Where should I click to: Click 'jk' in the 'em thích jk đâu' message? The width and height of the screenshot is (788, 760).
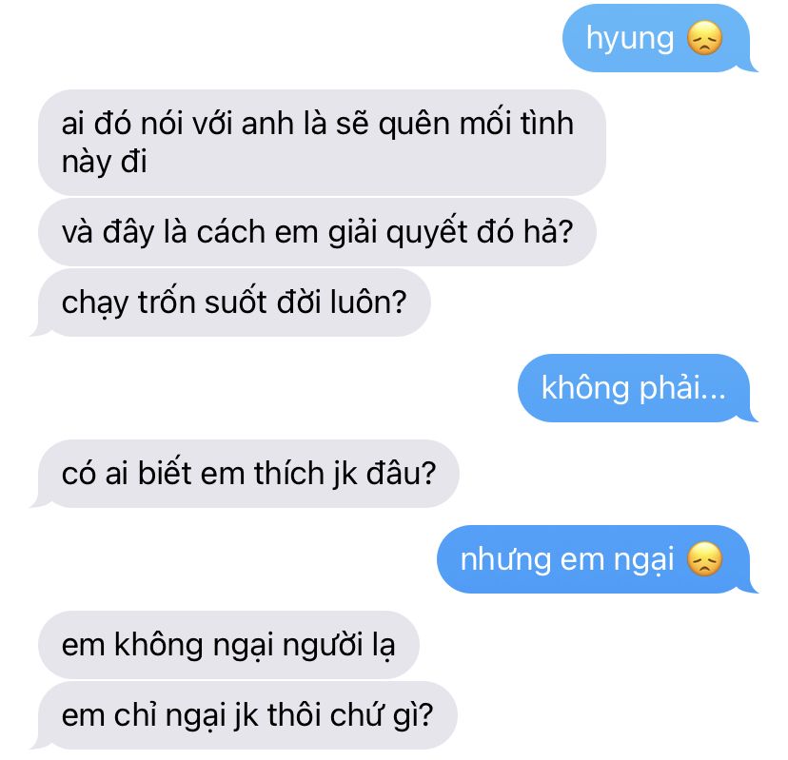pos(345,474)
